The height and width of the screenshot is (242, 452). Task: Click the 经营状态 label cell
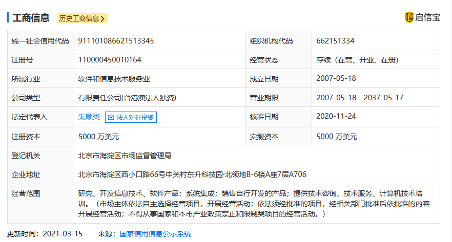278,59
